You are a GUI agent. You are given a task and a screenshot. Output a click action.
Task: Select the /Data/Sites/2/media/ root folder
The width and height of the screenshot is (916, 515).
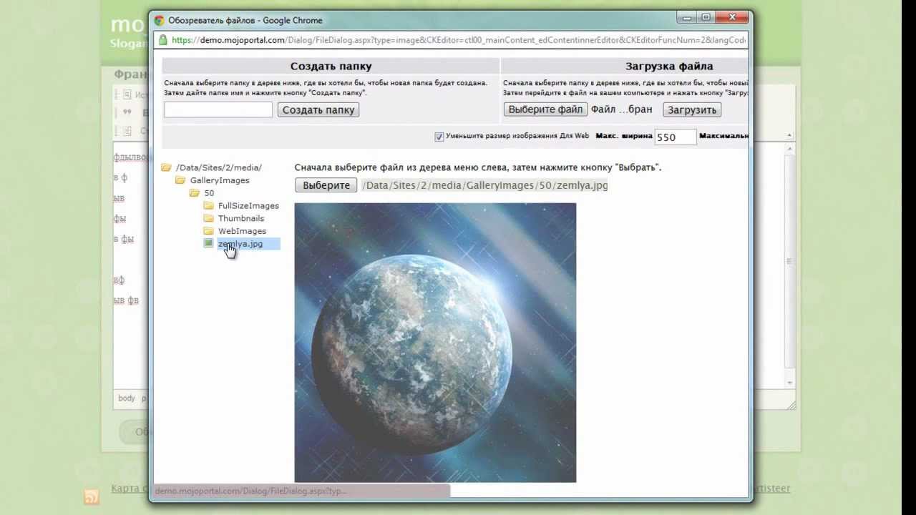pos(219,167)
